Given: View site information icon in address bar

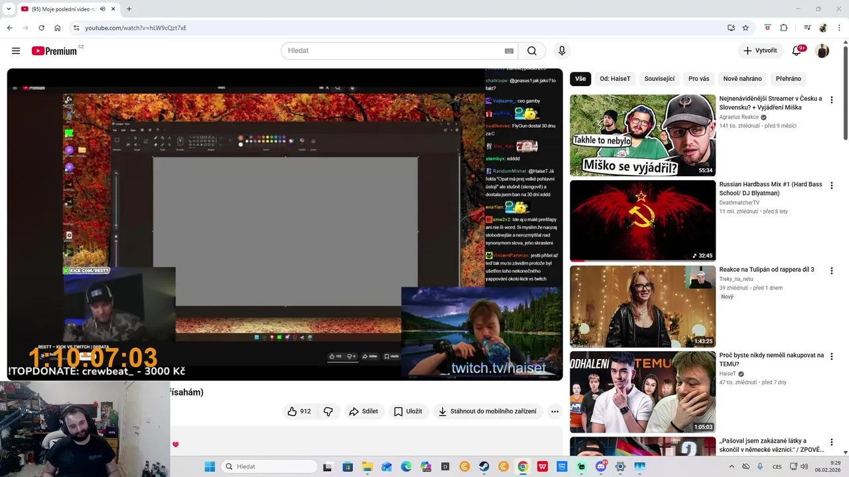Looking at the screenshot, I should [76, 28].
